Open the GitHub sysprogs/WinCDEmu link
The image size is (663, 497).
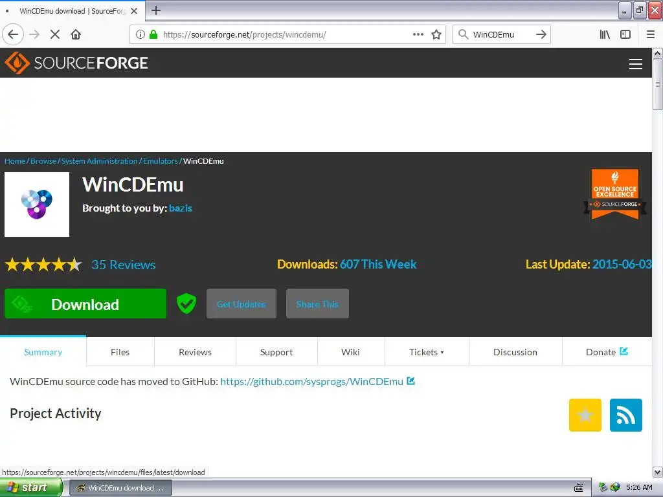click(311, 382)
